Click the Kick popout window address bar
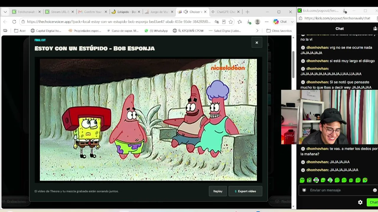The width and height of the screenshot is (378, 212). pyautogui.click(x=337, y=18)
